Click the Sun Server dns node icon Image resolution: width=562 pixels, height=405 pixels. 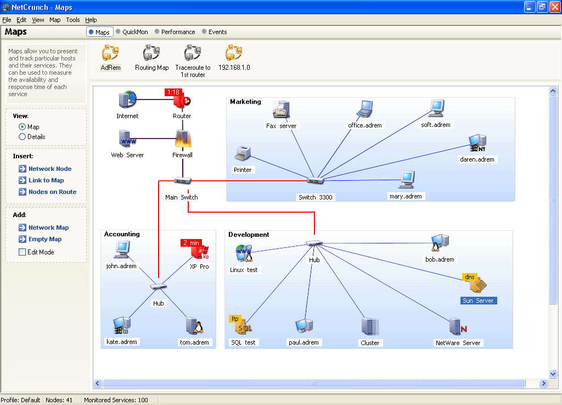tap(476, 285)
